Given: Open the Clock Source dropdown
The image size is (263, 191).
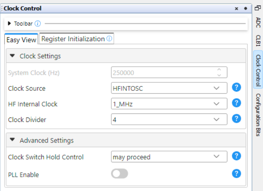Looking at the screenshot, I should (169, 88).
